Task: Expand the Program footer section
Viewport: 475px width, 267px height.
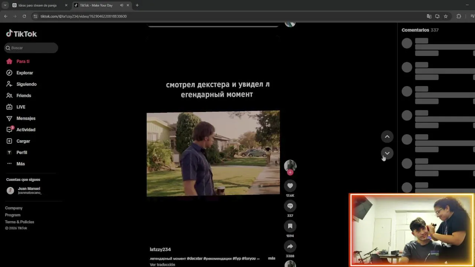Action: pyautogui.click(x=13, y=215)
